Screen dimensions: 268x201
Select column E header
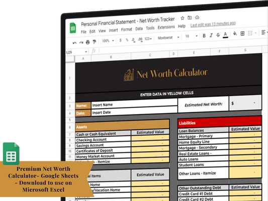(194, 53)
